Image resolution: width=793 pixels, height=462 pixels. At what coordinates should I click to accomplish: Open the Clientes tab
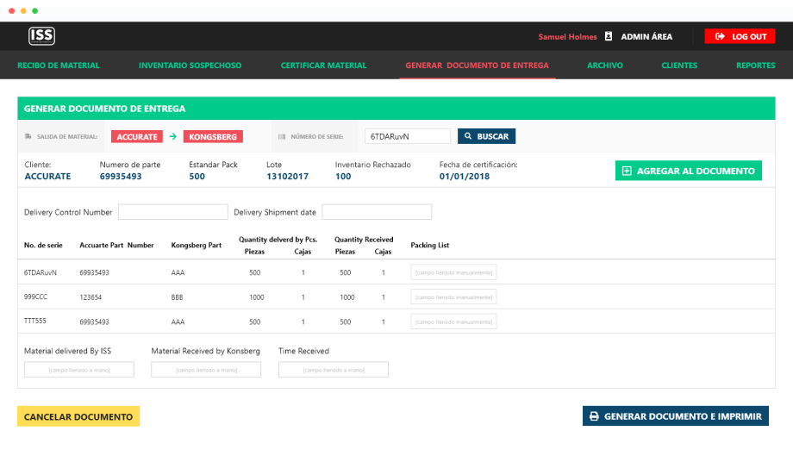point(679,66)
